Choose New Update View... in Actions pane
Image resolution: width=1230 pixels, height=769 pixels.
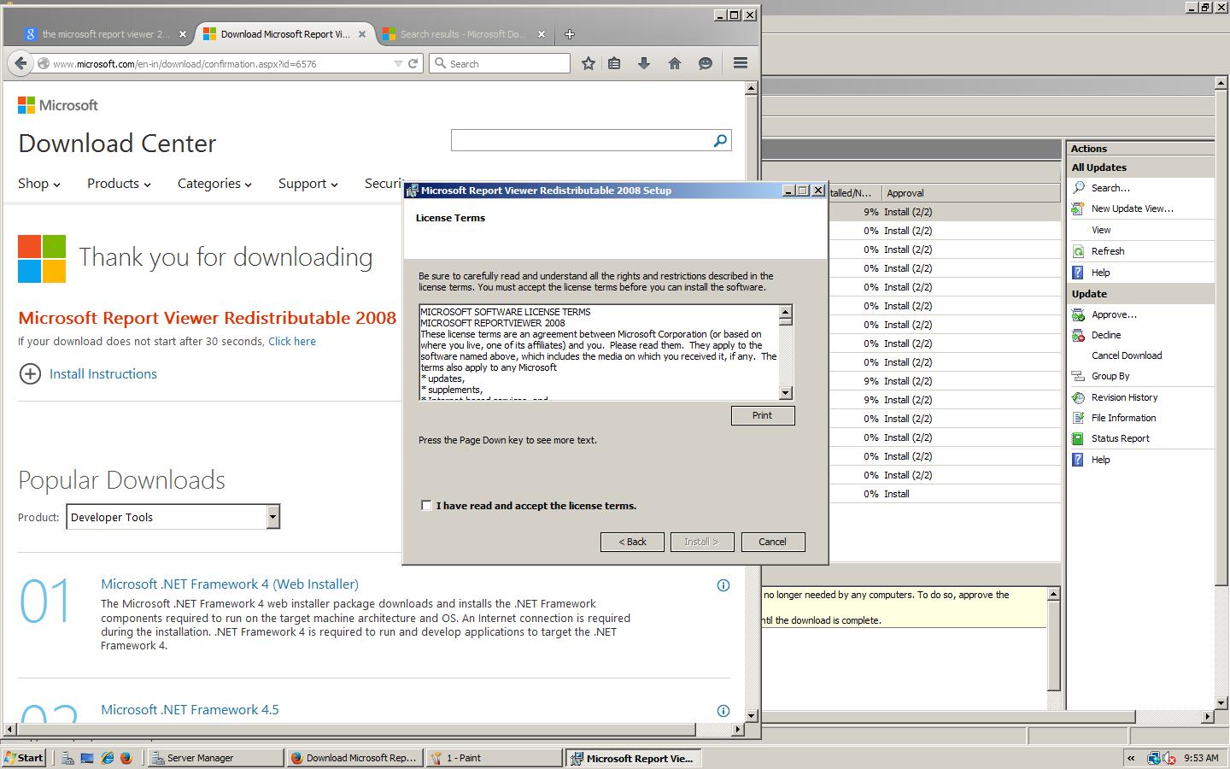pyautogui.click(x=1133, y=208)
